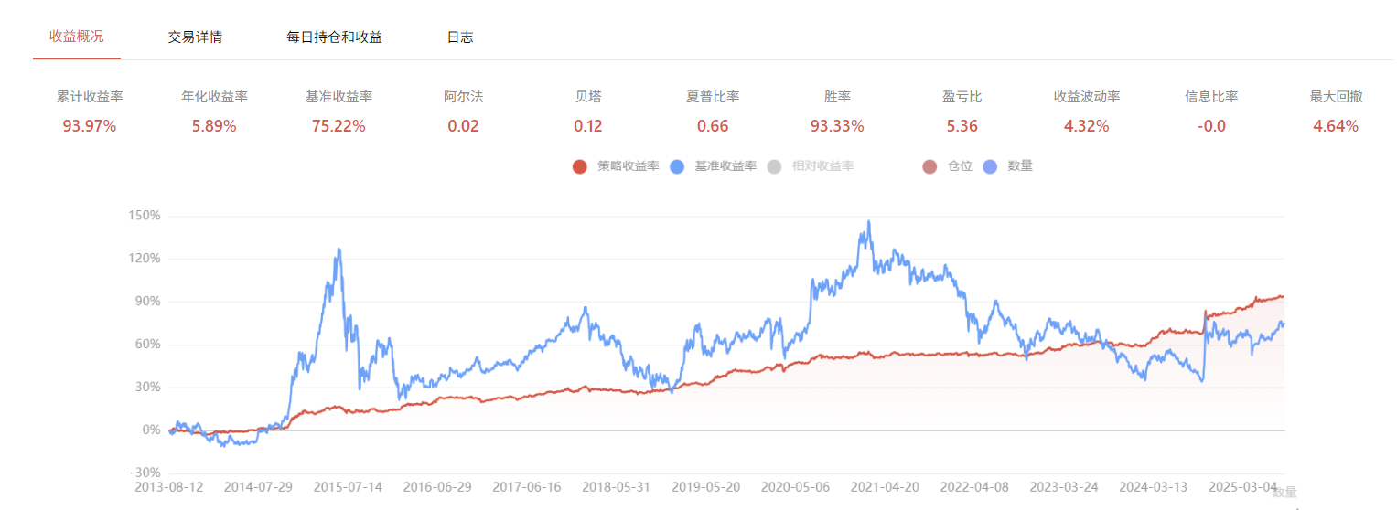Click the blue 基准收益率 legend dot
The image size is (1397, 510).
click(677, 166)
